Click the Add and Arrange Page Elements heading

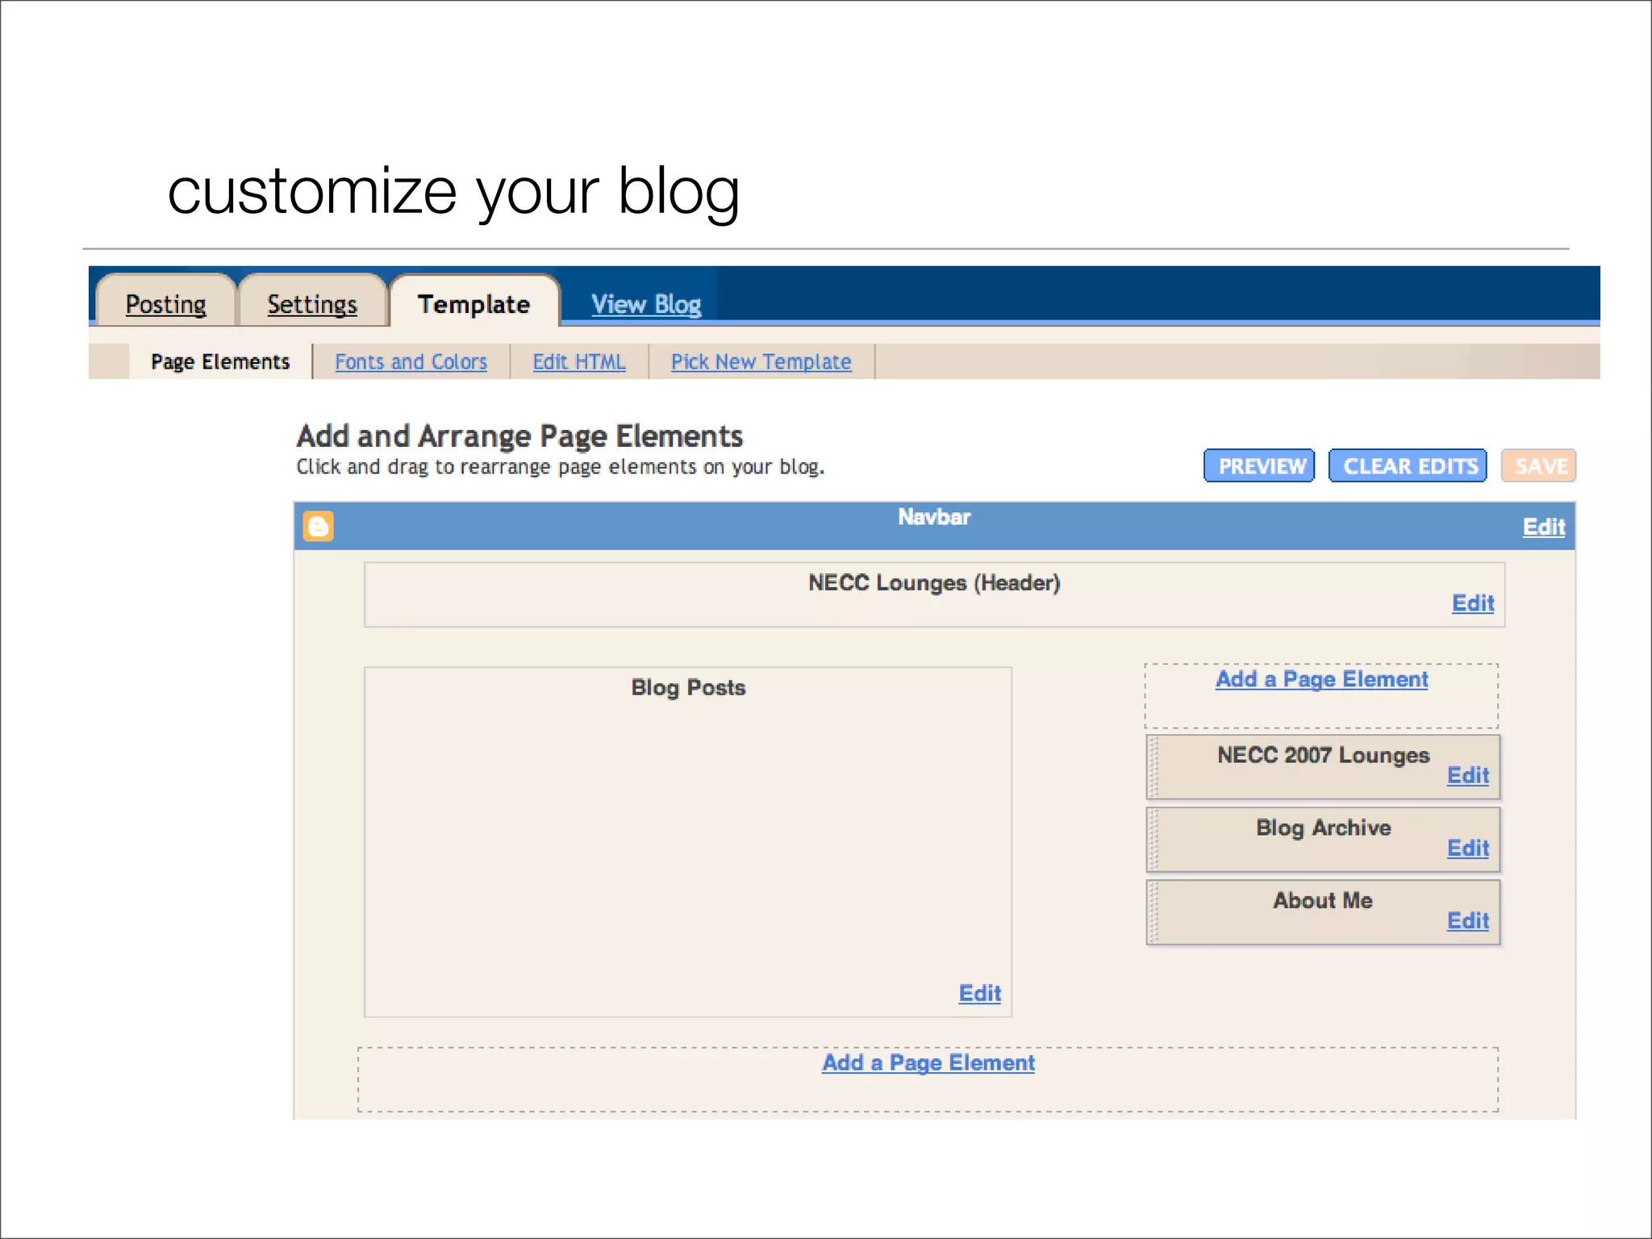tap(519, 436)
